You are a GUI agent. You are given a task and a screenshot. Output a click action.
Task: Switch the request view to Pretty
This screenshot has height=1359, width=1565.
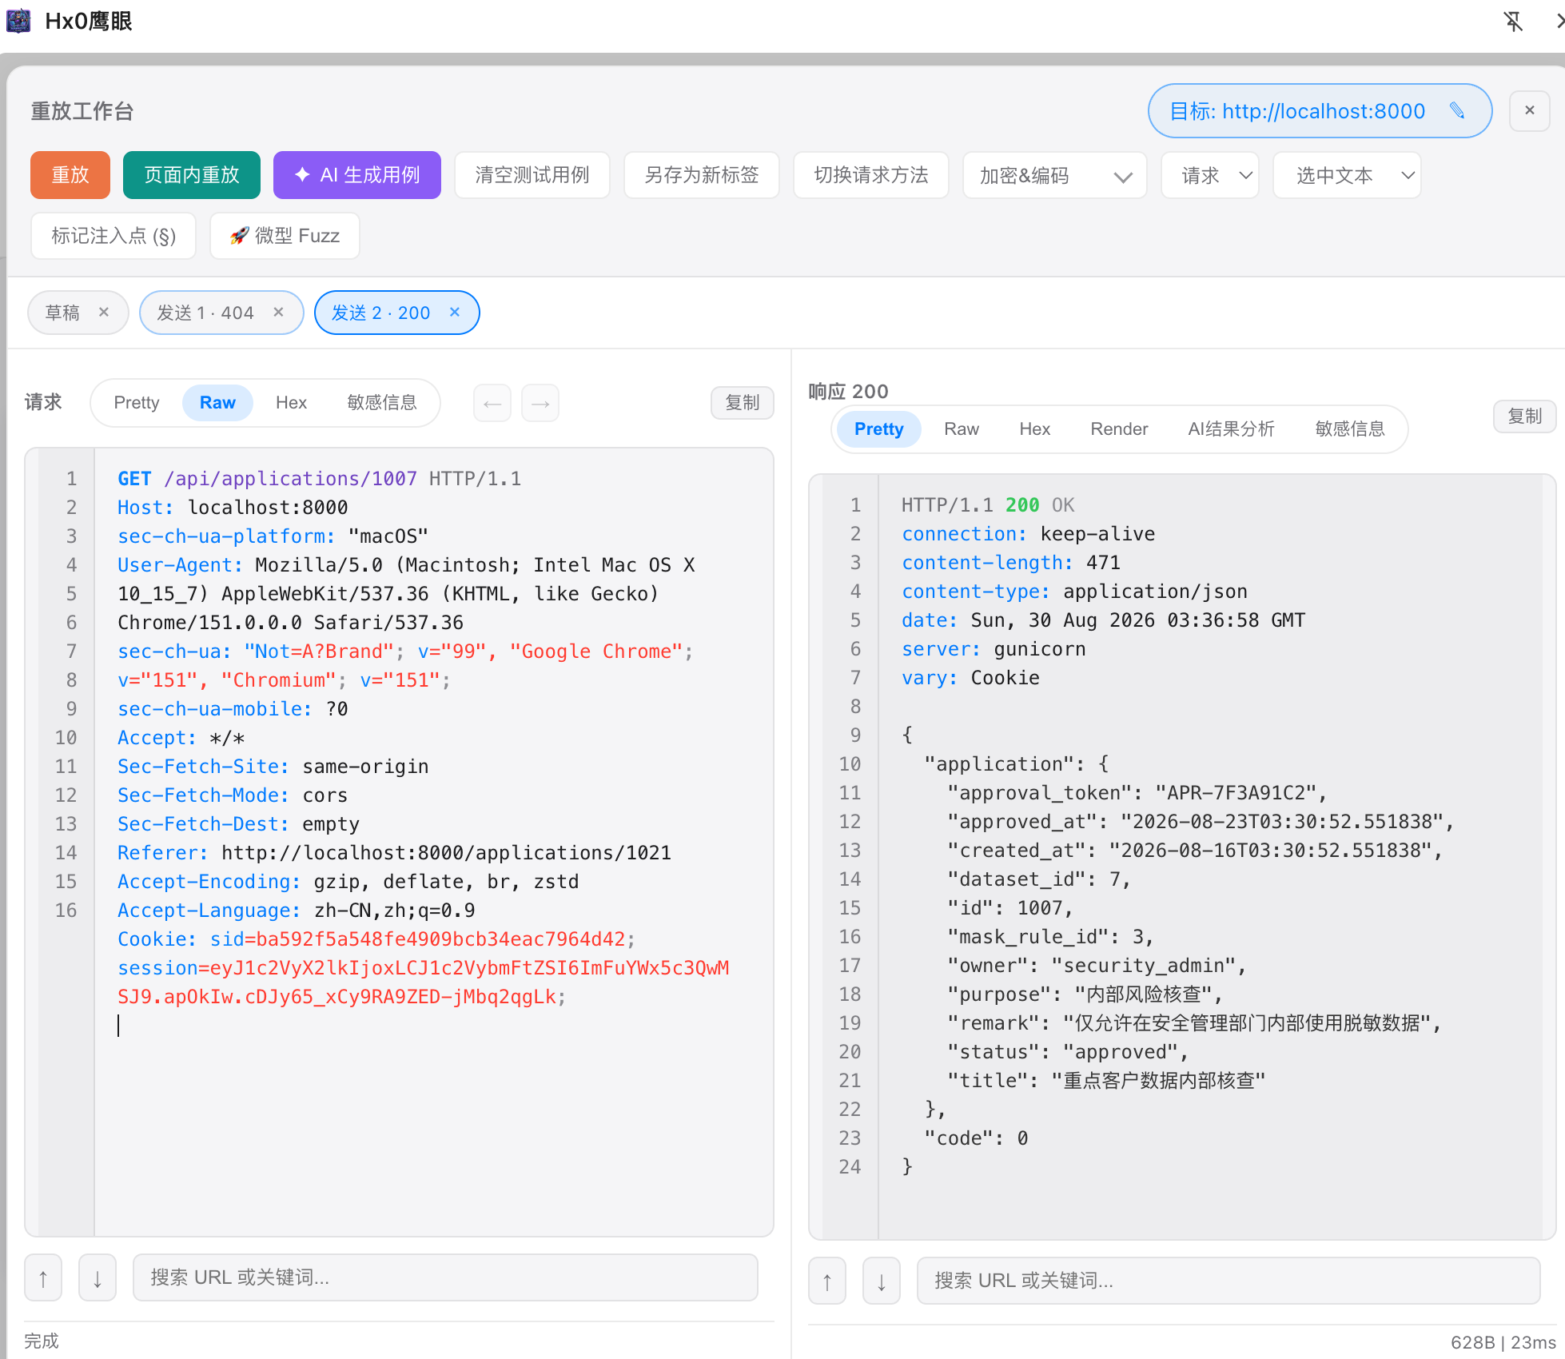pos(137,403)
